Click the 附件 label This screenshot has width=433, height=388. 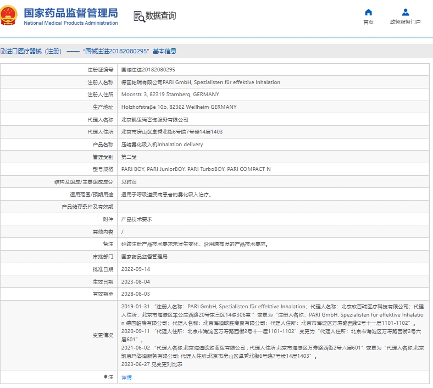pyautogui.click(x=108, y=219)
